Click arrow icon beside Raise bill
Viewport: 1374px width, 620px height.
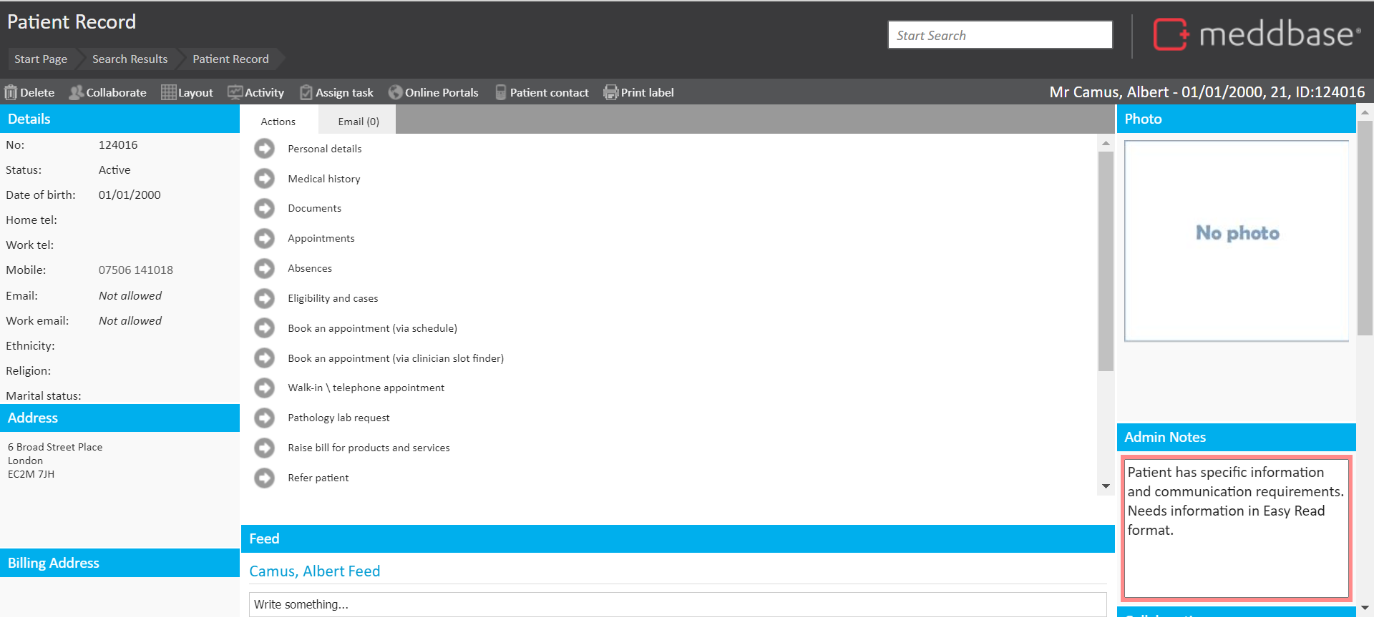click(265, 448)
